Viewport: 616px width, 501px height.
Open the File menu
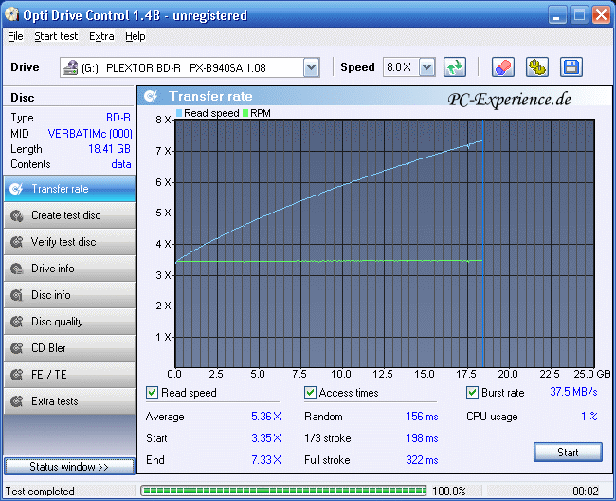[15, 36]
